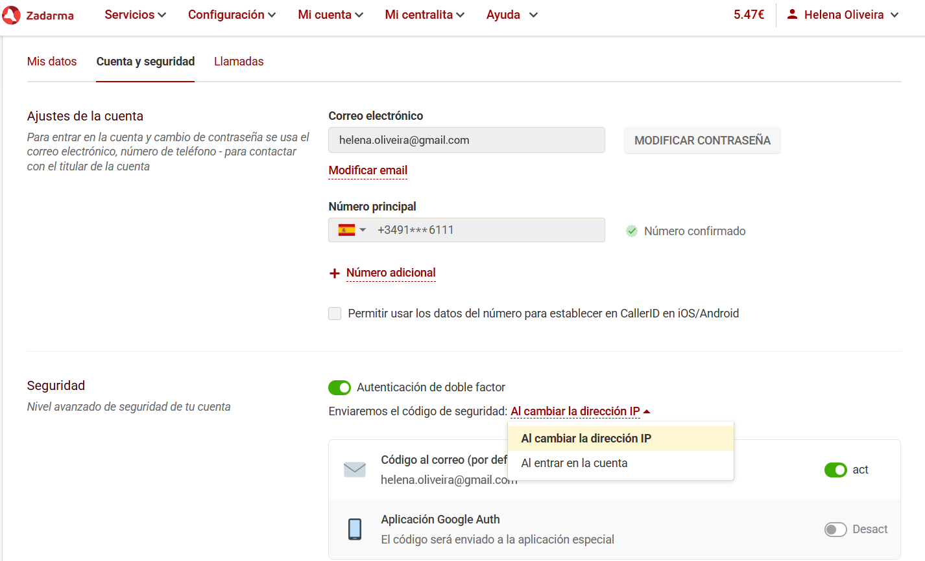Click the envelope icon for Código al correo
925x561 pixels.
click(x=355, y=470)
